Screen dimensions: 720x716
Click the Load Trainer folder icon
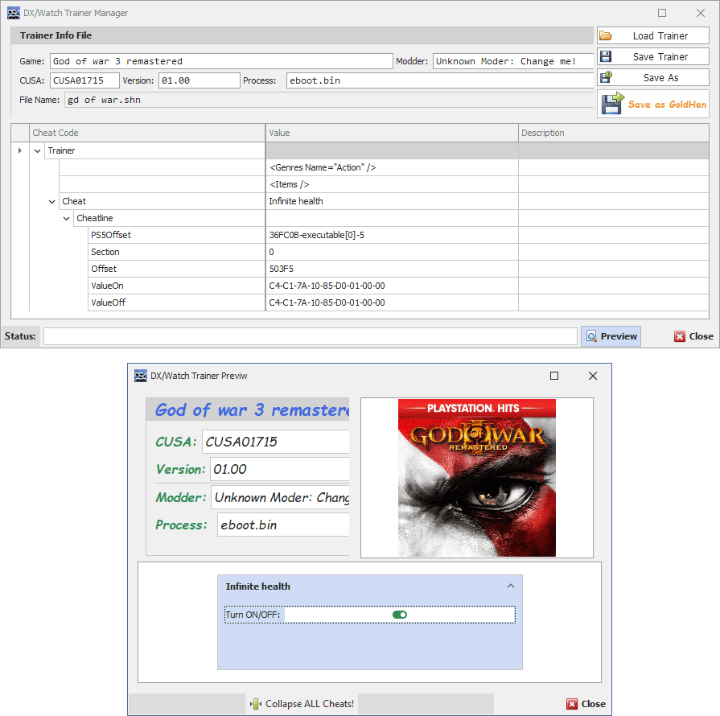point(606,36)
